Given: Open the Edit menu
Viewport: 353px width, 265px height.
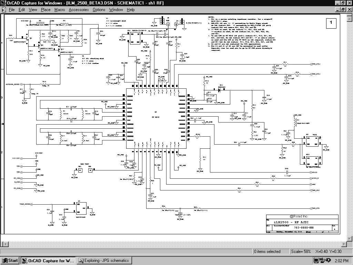Looking at the screenshot, I should point(22,10).
